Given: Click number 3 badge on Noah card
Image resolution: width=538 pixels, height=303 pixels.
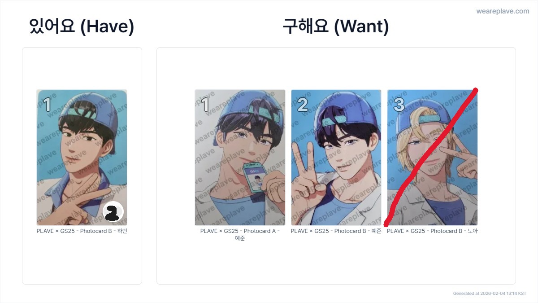Looking at the screenshot, I should (x=399, y=105).
